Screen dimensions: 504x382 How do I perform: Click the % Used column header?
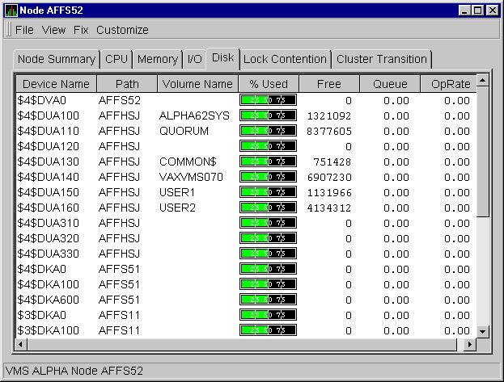[x=269, y=84]
